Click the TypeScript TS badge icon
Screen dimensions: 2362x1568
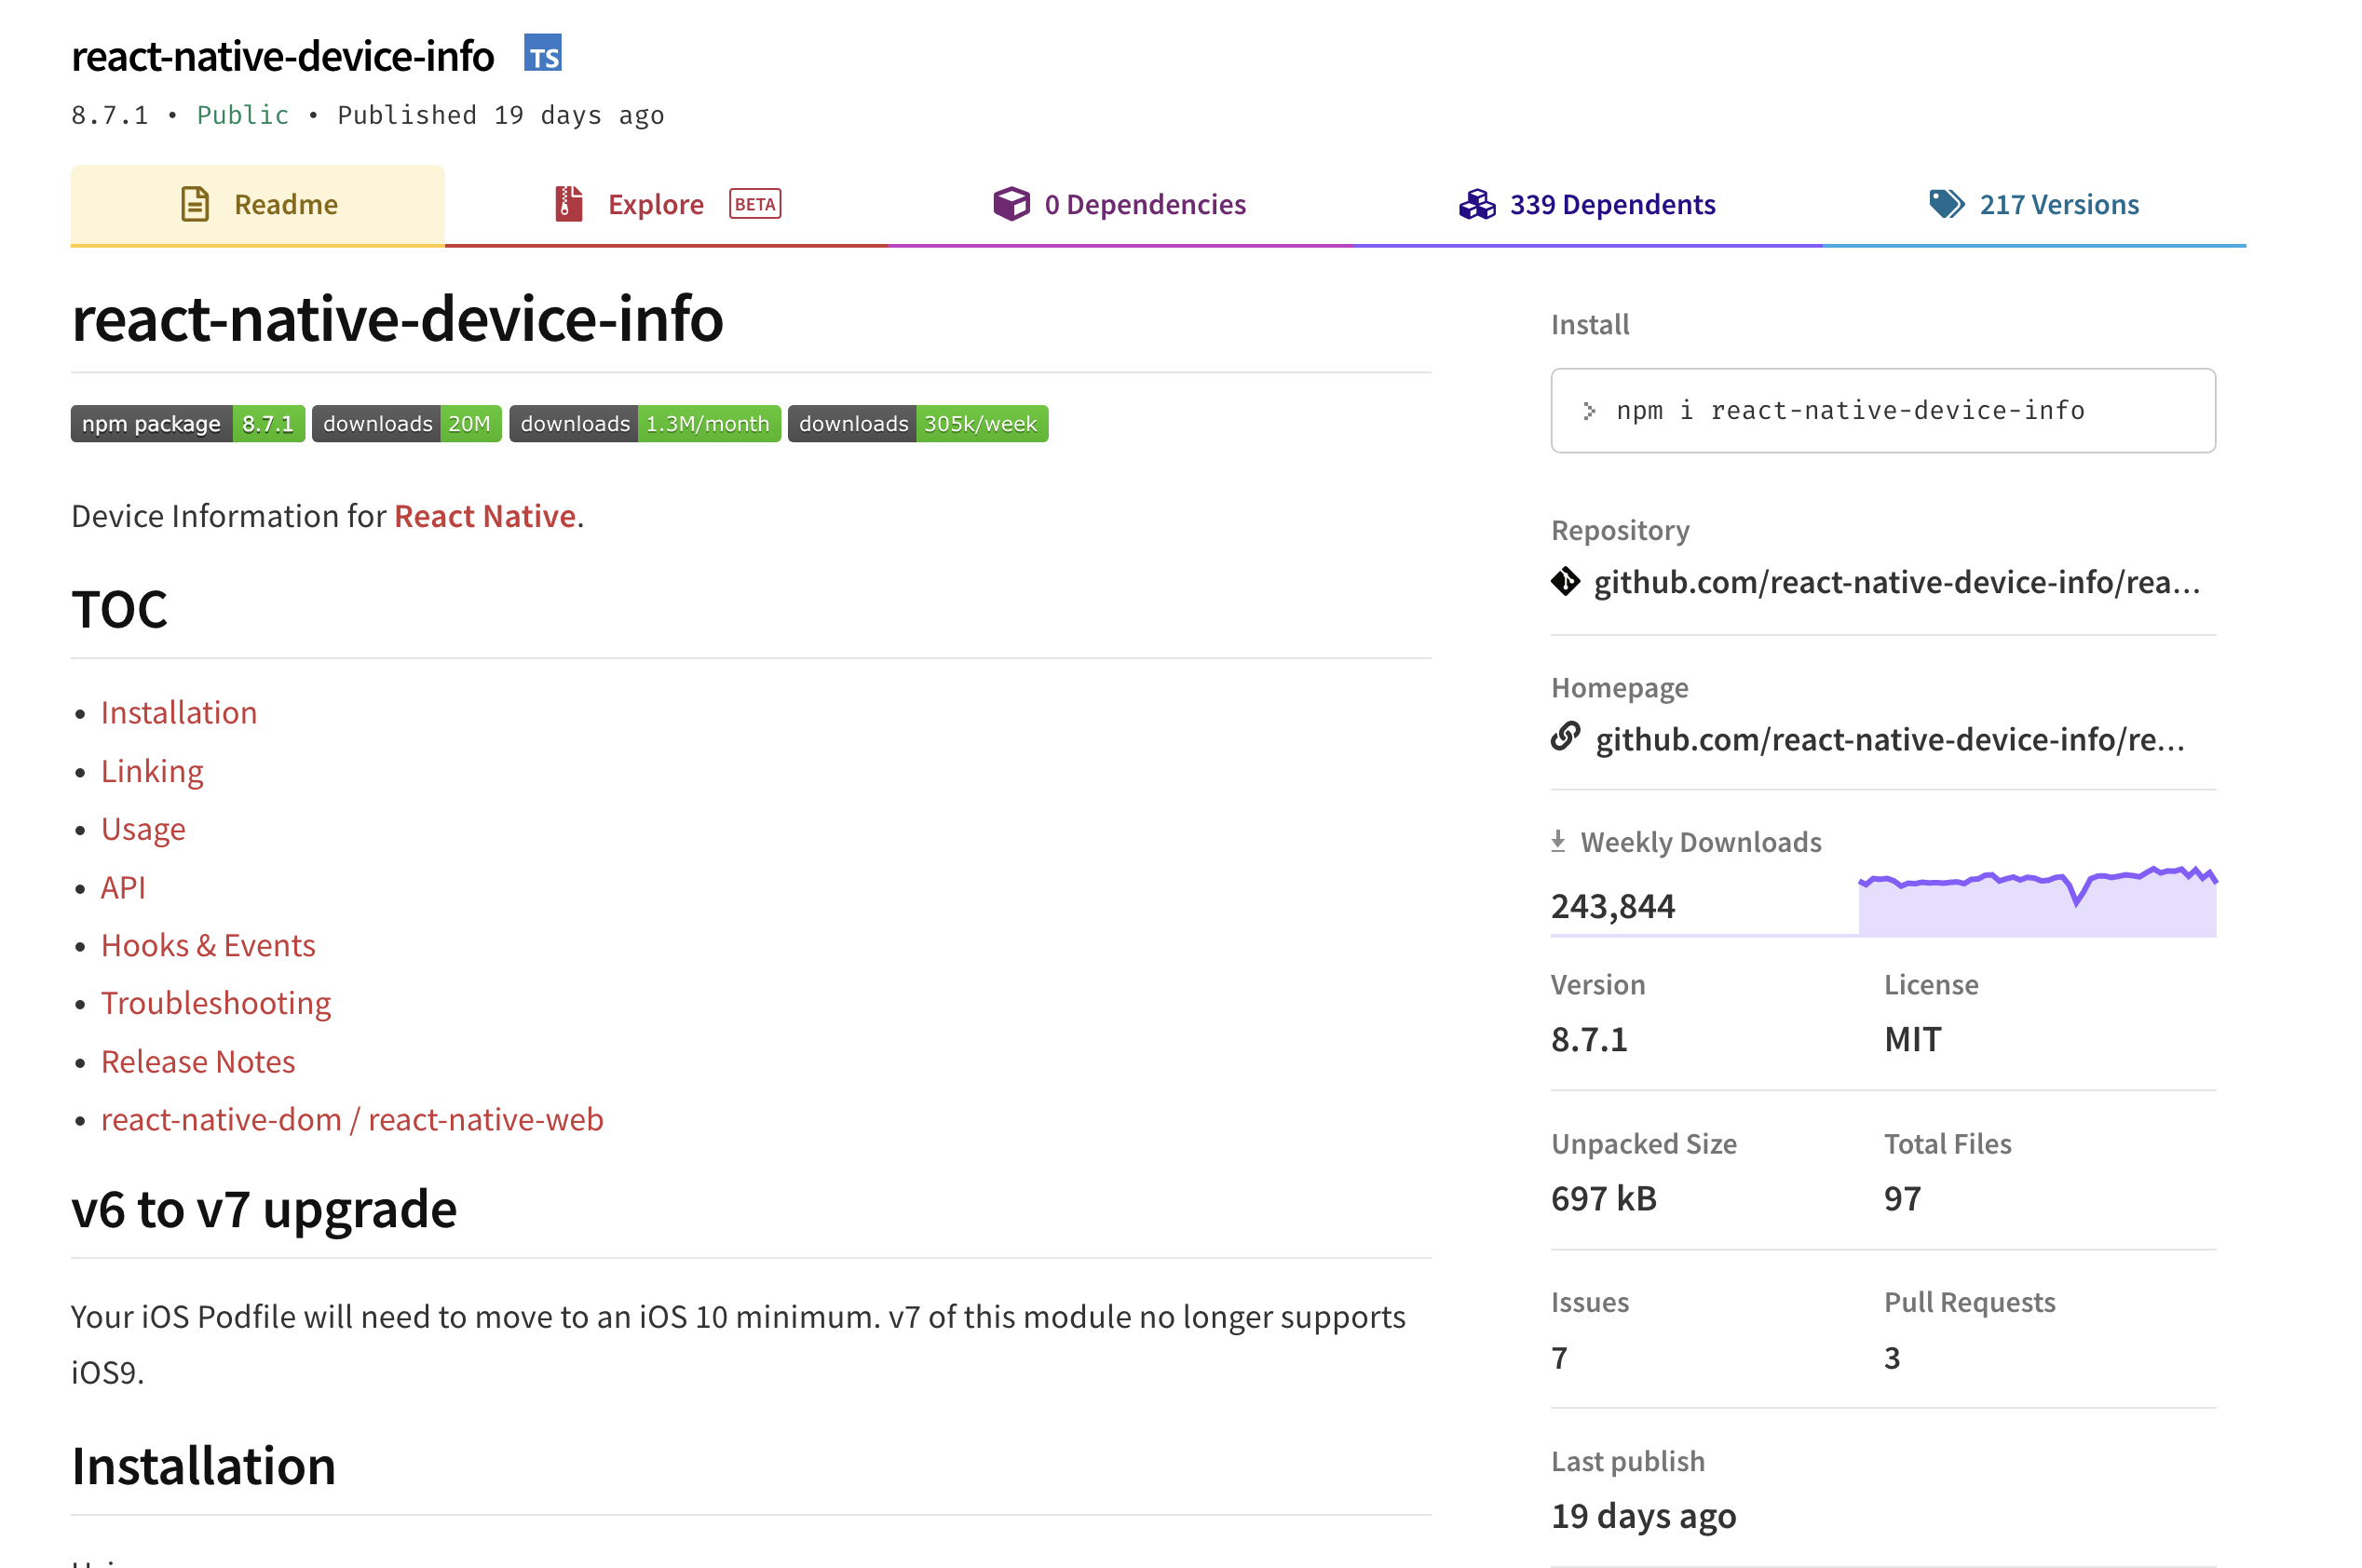pyautogui.click(x=543, y=54)
